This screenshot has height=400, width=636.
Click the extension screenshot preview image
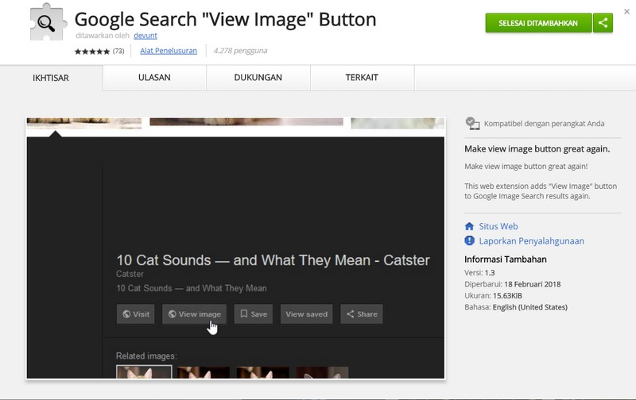click(235, 248)
